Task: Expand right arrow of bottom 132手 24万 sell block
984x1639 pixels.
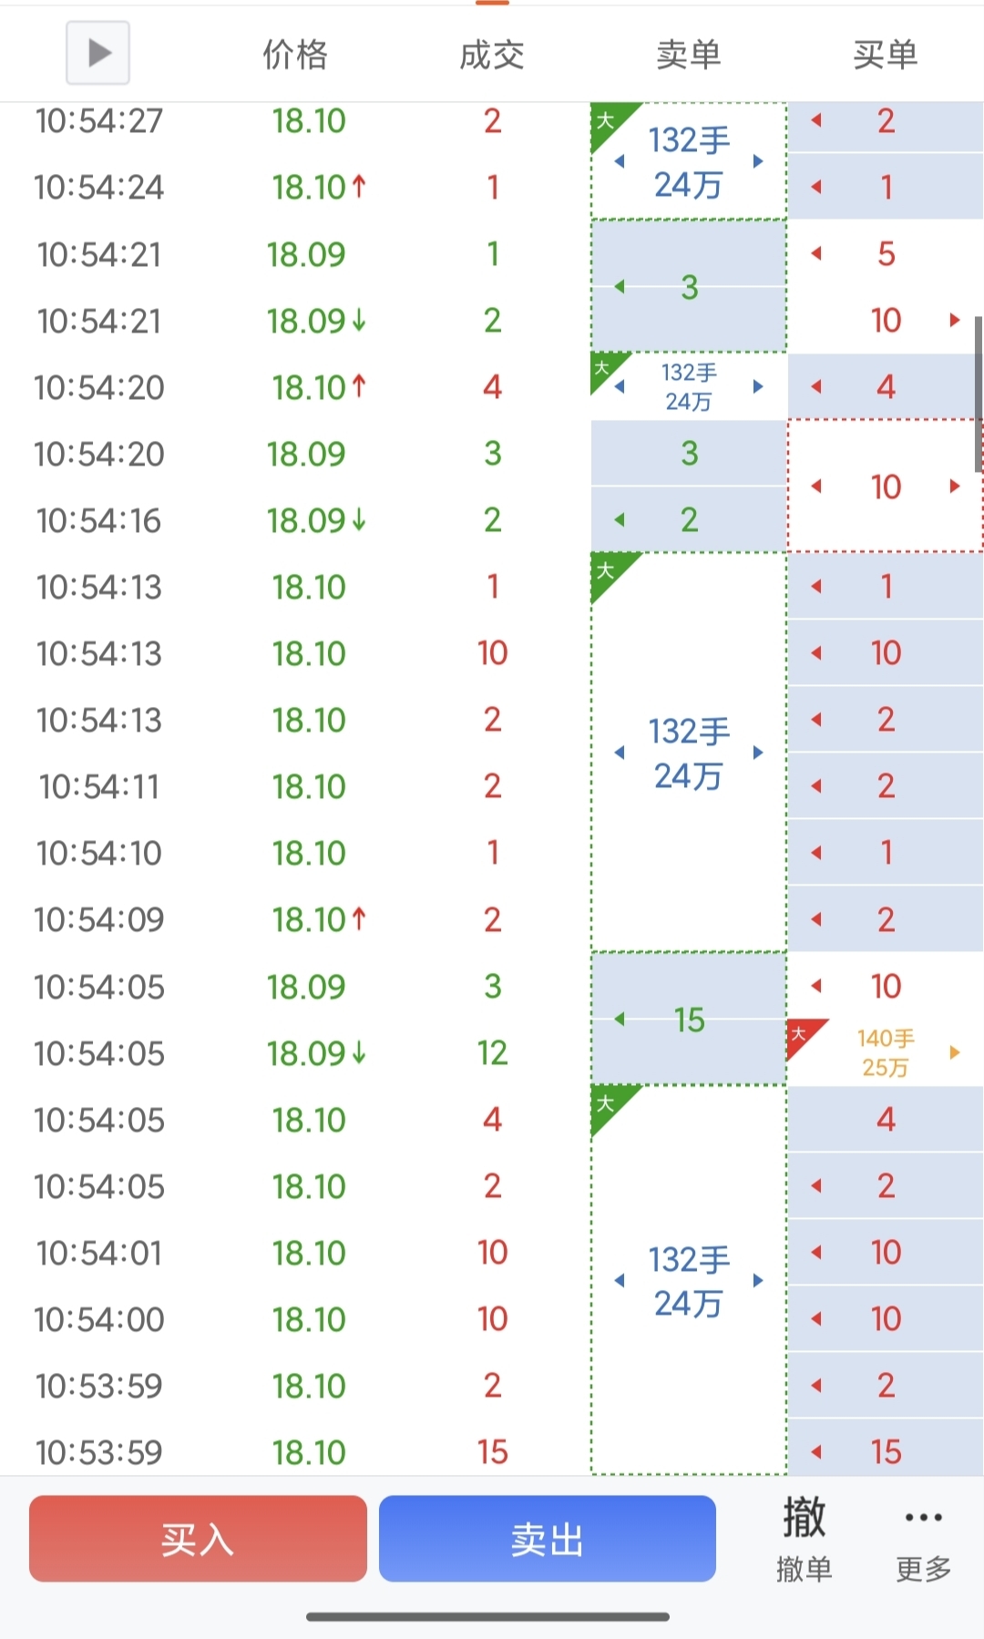Action: point(758,1280)
